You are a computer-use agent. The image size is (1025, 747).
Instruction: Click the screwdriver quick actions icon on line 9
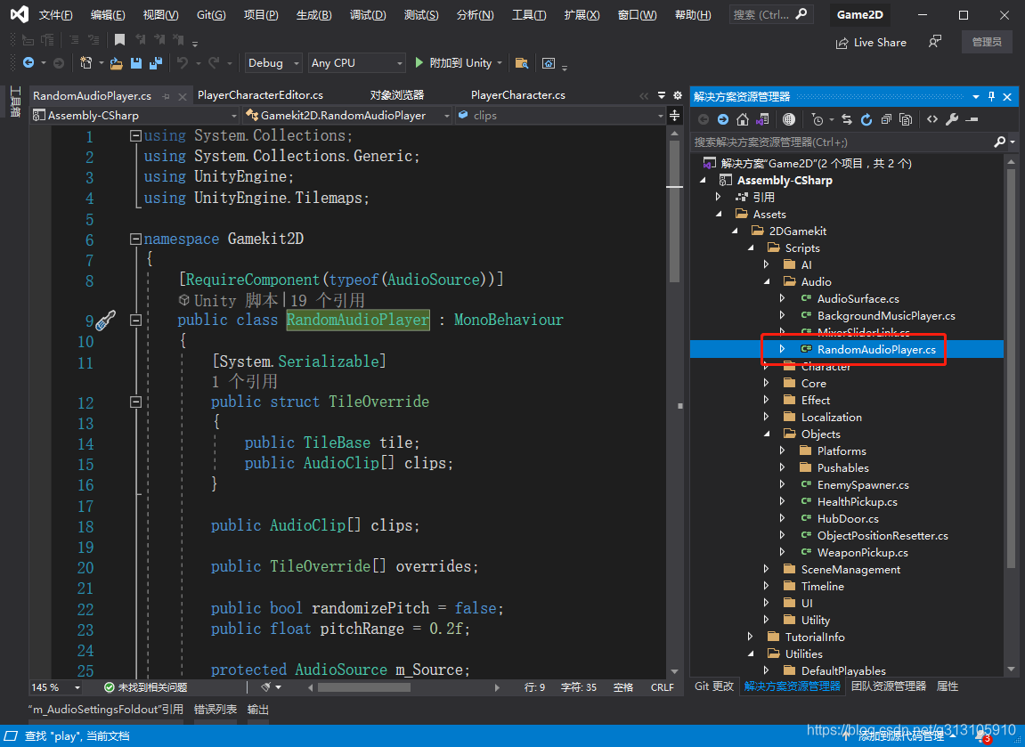pos(106,321)
